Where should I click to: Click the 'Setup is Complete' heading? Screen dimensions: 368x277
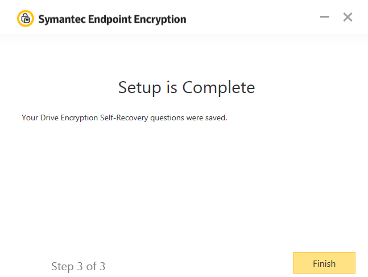pyautogui.click(x=186, y=87)
